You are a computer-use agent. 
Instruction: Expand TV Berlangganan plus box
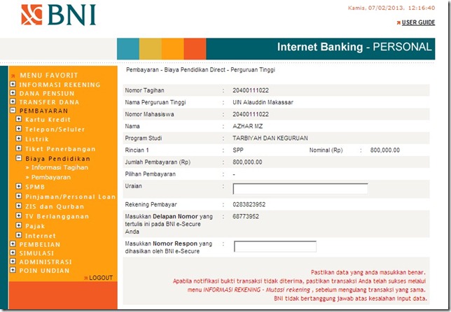coord(19,215)
